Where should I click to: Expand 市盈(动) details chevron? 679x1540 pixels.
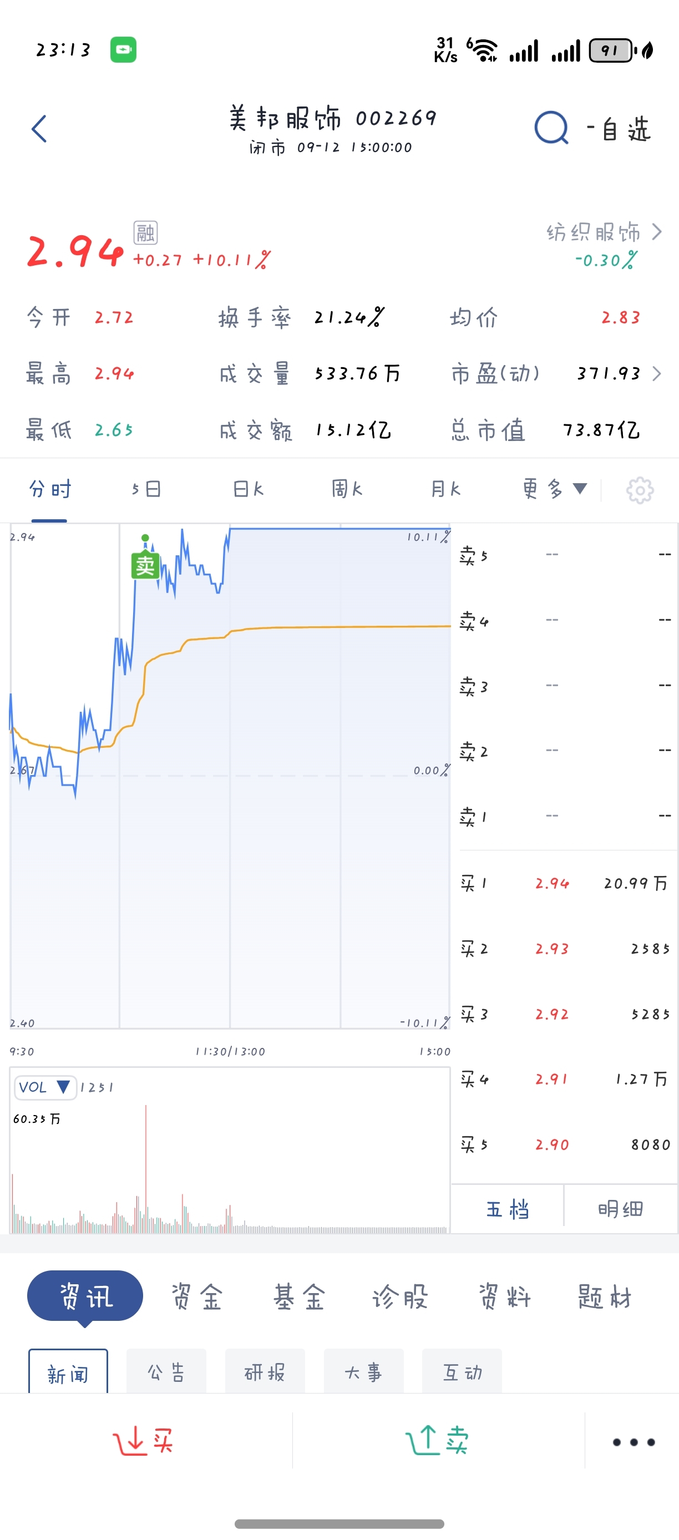tap(657, 374)
